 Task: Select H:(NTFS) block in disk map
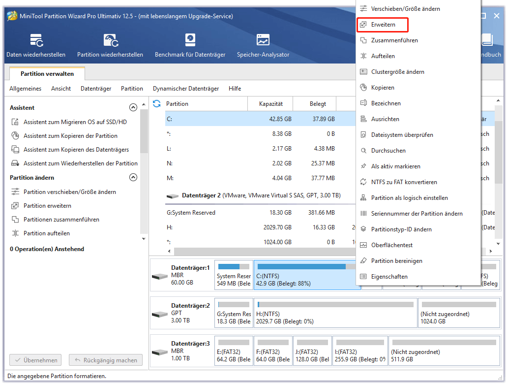coord(335,314)
